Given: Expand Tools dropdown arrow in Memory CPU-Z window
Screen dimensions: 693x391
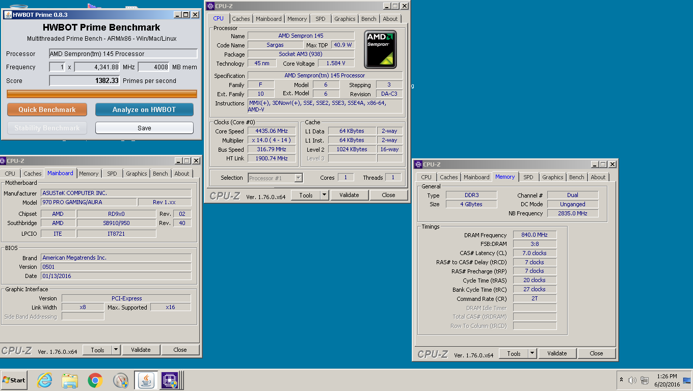Looking at the screenshot, I should pos(532,353).
